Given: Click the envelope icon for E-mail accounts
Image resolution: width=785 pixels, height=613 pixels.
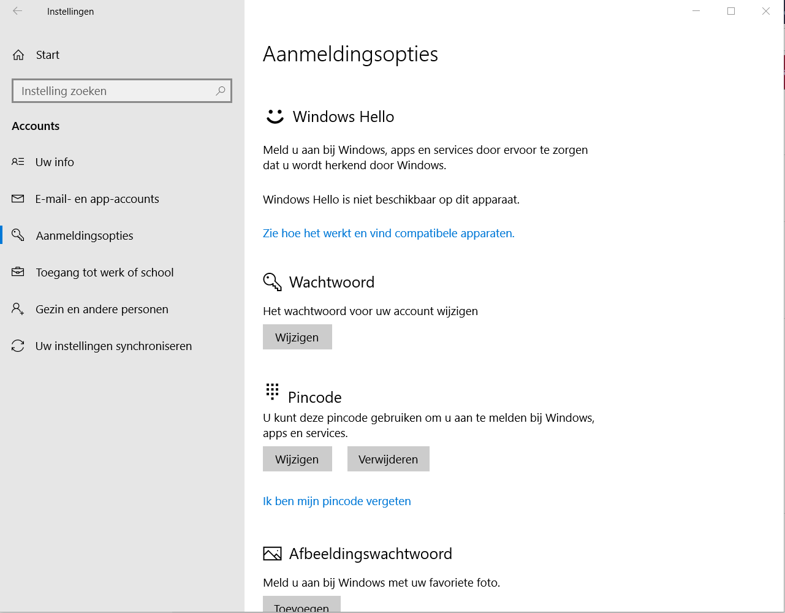Looking at the screenshot, I should pos(18,199).
